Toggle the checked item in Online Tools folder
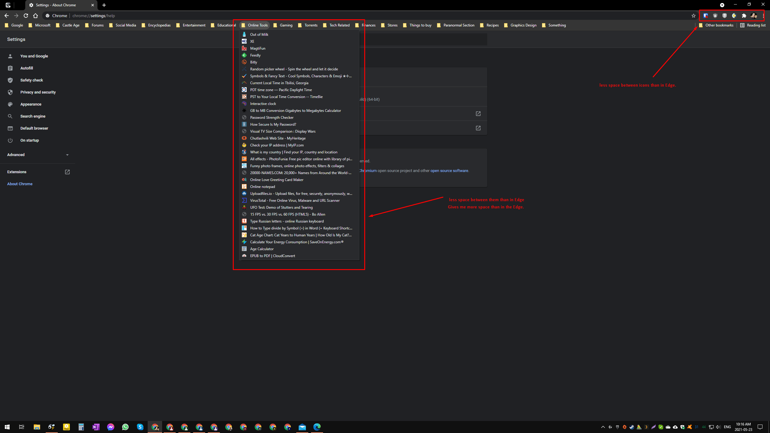Image resolution: width=770 pixels, height=433 pixels. pos(300,75)
